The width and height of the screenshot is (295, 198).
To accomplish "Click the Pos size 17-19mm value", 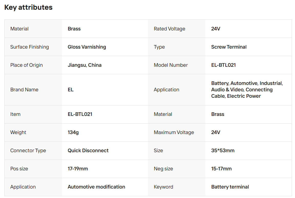I will point(78,169).
